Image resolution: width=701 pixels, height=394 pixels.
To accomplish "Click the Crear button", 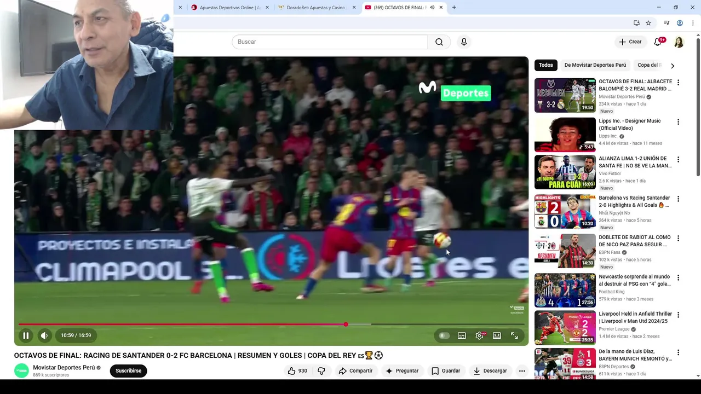I will [630, 42].
